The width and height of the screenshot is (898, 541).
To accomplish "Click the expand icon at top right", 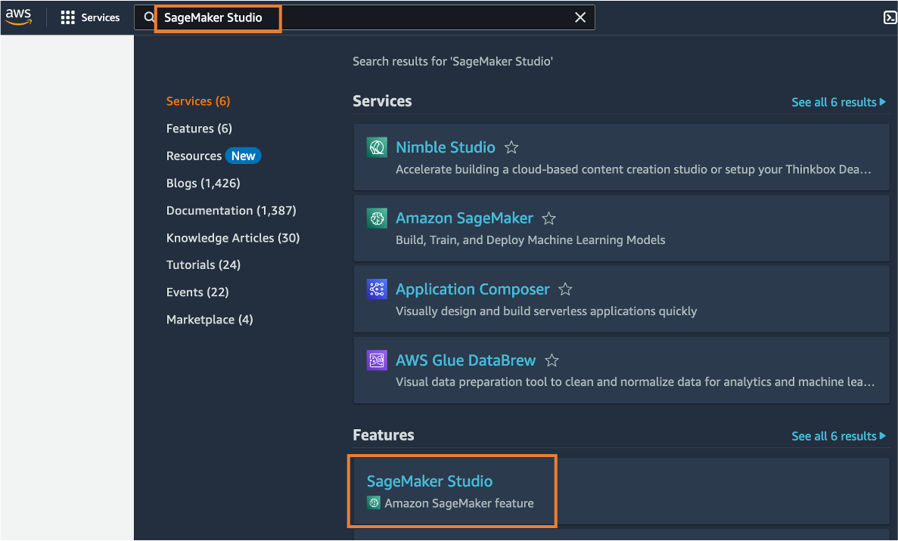I will pos(890,17).
